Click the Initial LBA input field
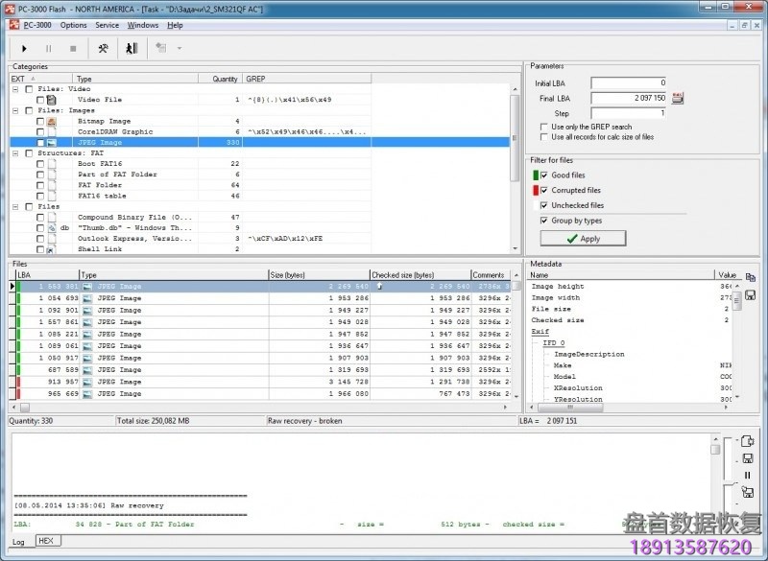Screen dimensions: 768x561 (629, 83)
